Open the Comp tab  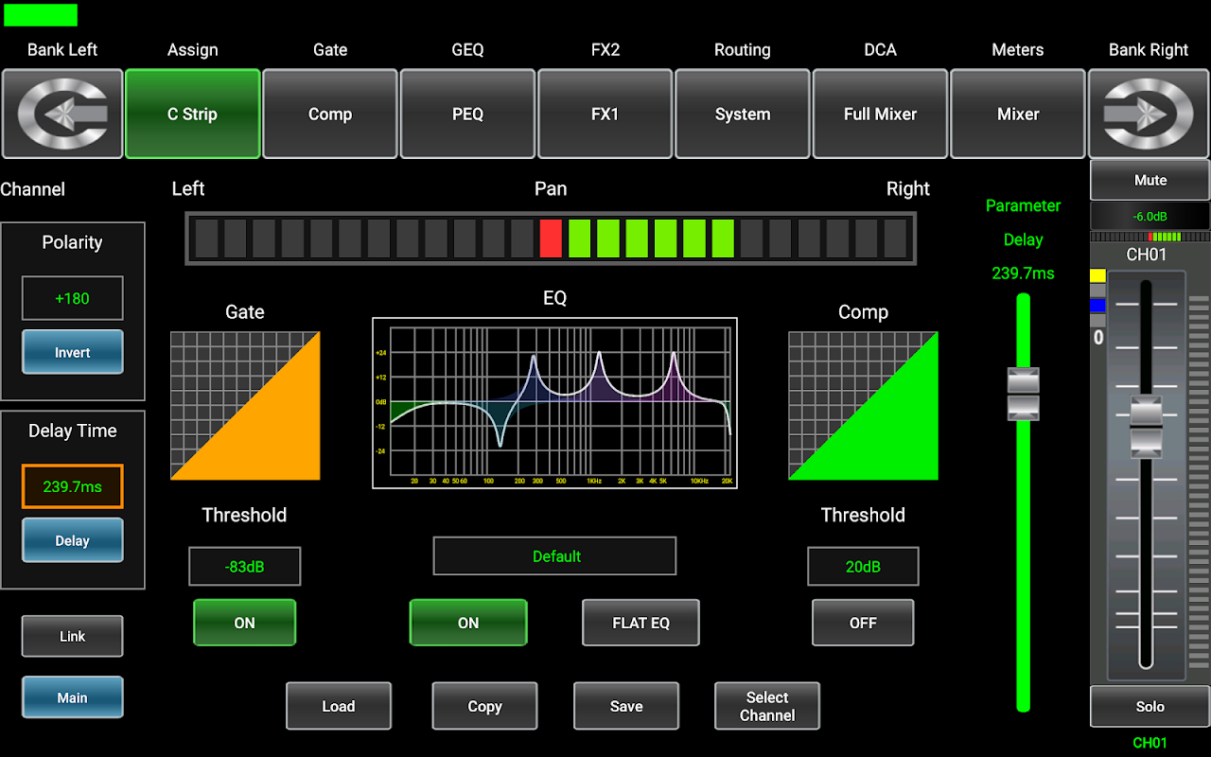[330, 114]
